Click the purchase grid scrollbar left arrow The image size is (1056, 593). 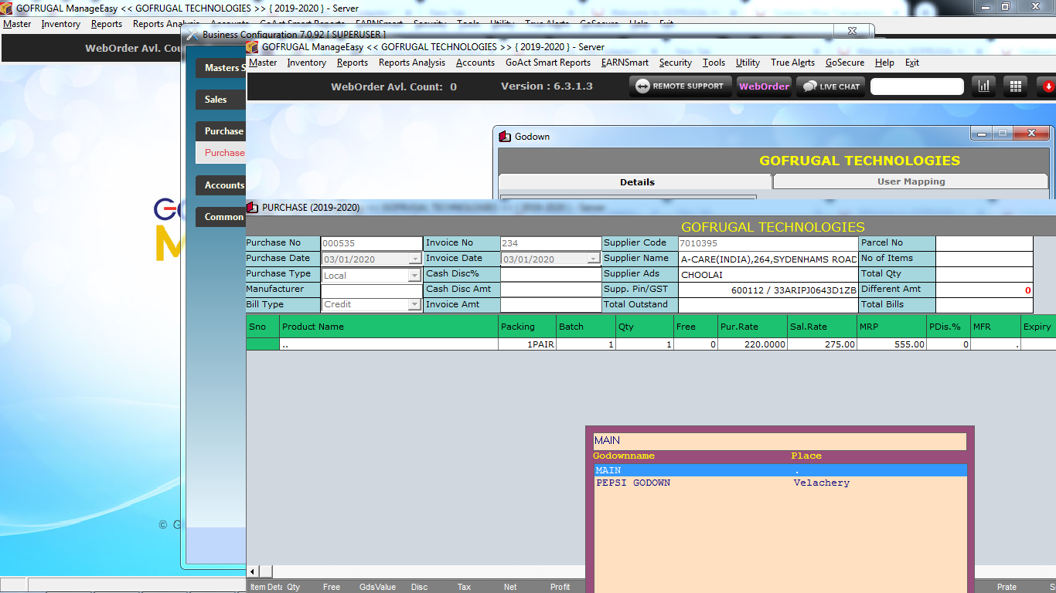tap(252, 571)
